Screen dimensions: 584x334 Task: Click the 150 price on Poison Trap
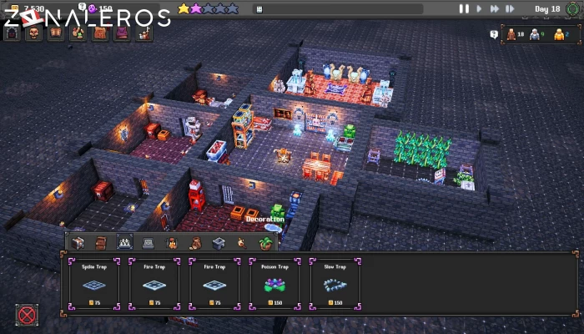coord(278,302)
